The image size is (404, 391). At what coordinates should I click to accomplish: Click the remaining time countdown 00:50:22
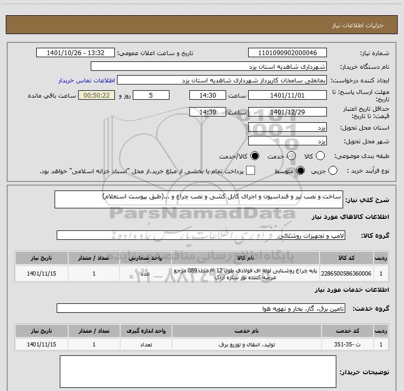pyautogui.click(x=97, y=95)
